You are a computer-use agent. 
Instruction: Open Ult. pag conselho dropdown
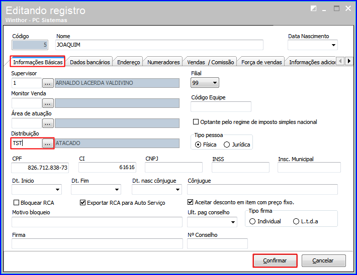233,222
